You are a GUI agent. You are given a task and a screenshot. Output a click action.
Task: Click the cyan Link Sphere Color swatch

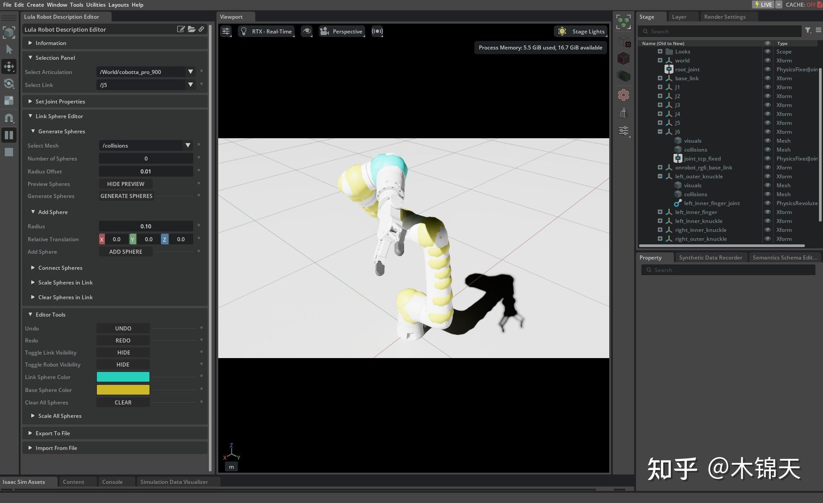[123, 377]
